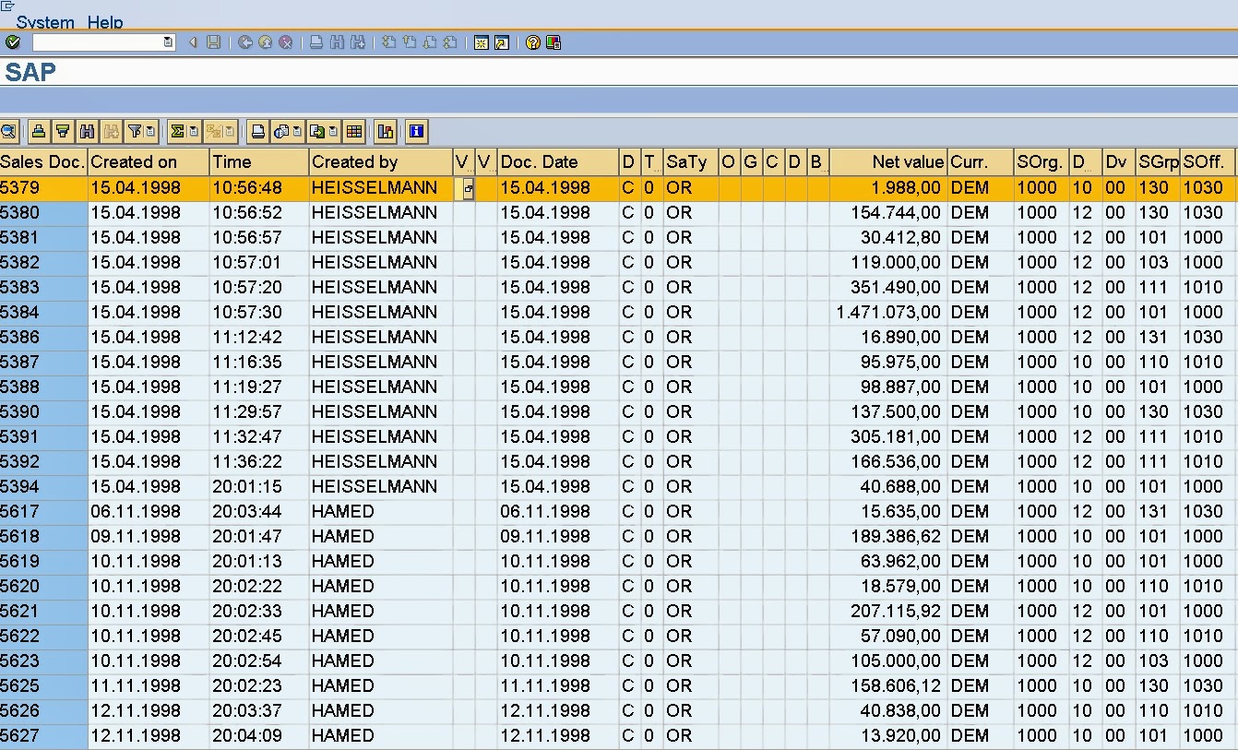Print the sales document list
Viewport: 1238px width, 750px height.
258,131
